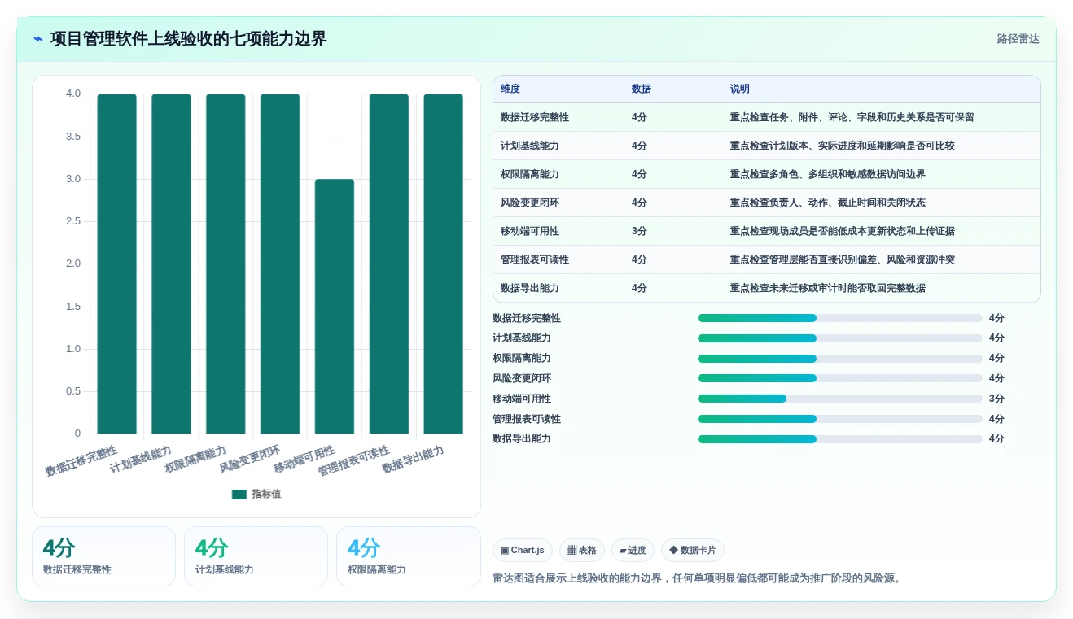The width and height of the screenshot is (1073, 619).
Task: Click the 移动端可用性 progress bar
Action: pyautogui.click(x=840, y=399)
